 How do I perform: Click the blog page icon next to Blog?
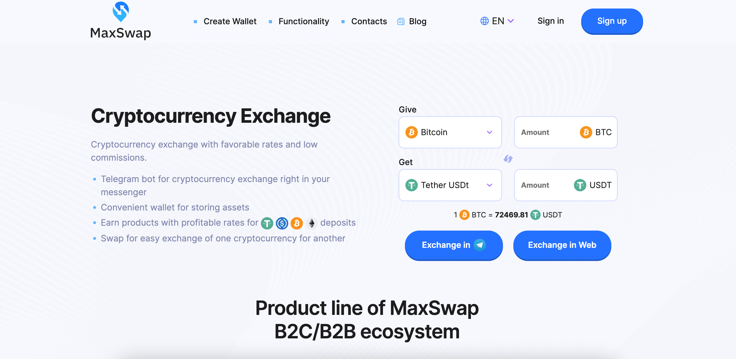tap(401, 21)
